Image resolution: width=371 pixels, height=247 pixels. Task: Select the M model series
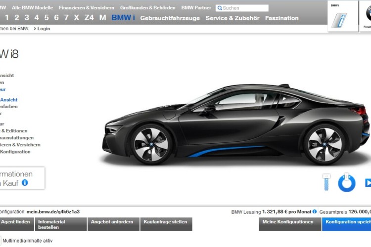[x=103, y=17]
